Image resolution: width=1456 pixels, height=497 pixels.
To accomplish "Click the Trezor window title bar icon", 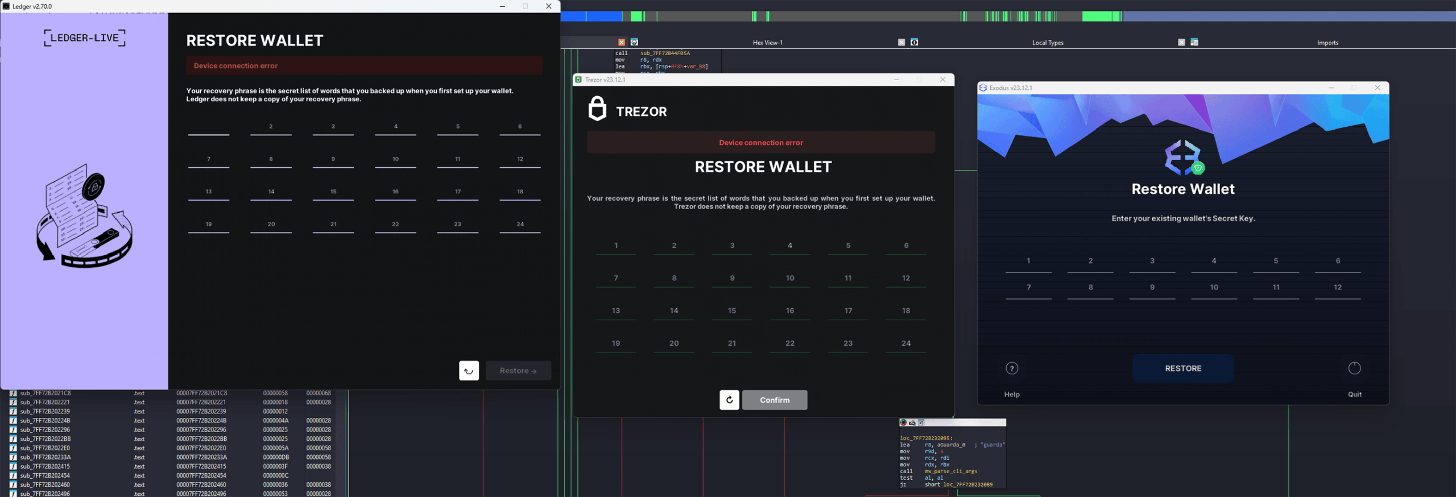I will (578, 80).
